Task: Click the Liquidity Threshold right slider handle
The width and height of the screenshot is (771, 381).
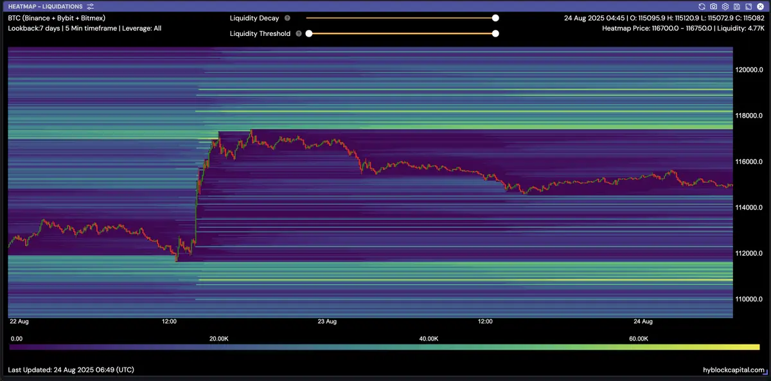Action: click(x=495, y=33)
